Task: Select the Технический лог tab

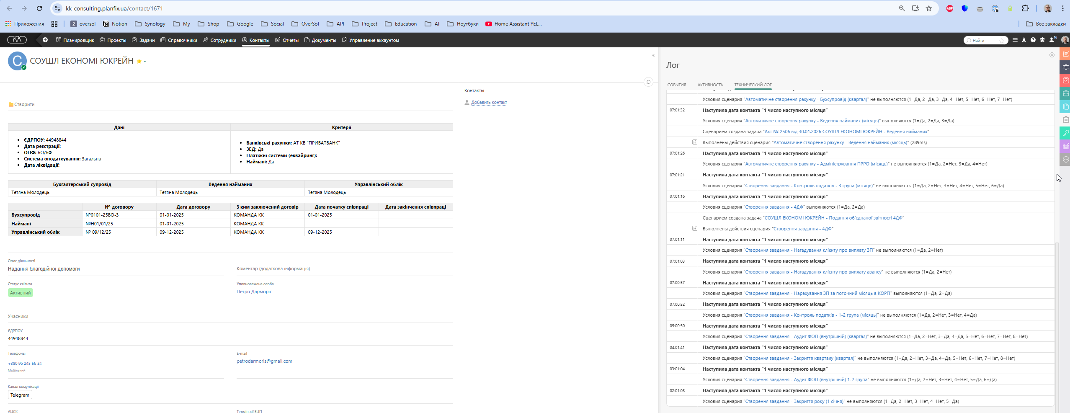Action: [753, 85]
